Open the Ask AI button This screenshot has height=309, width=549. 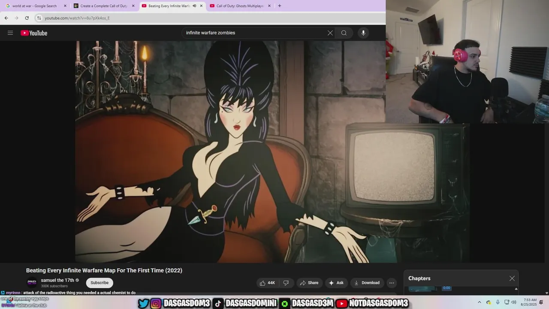[x=336, y=283]
